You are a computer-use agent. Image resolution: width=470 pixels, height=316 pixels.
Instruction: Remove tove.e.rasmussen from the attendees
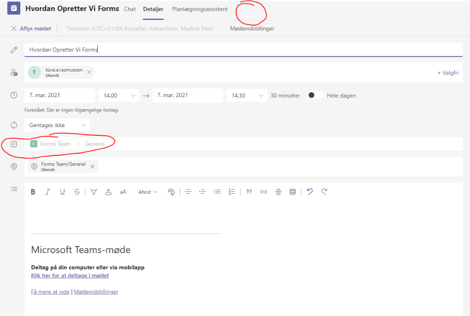(89, 72)
